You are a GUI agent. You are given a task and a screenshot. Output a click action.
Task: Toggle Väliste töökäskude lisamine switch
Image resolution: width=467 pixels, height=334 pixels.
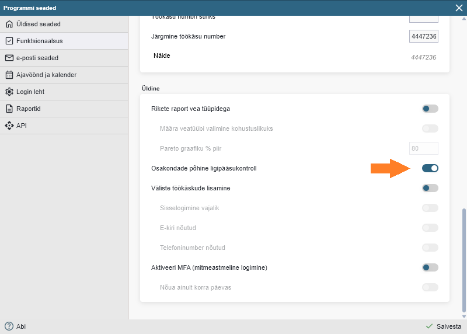430,188
